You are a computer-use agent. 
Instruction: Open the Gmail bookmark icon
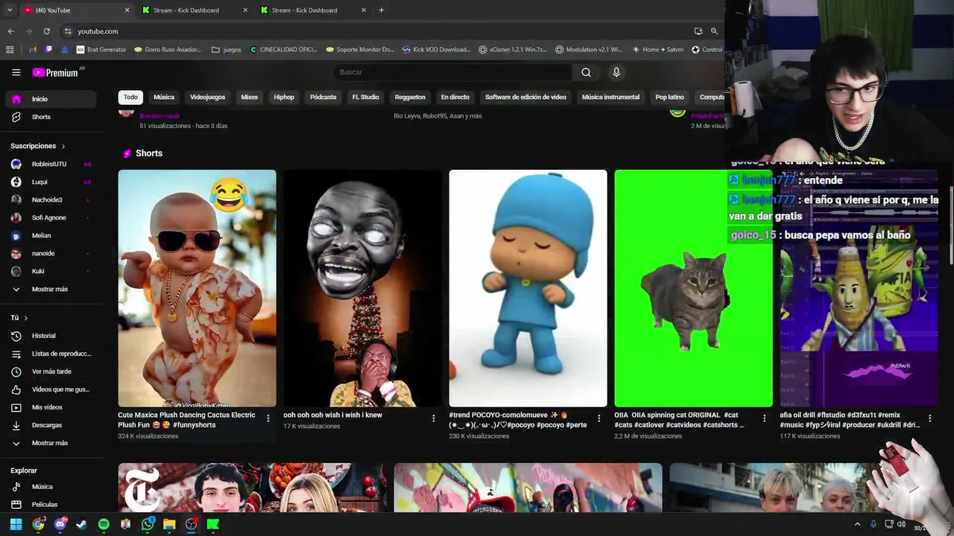33,50
